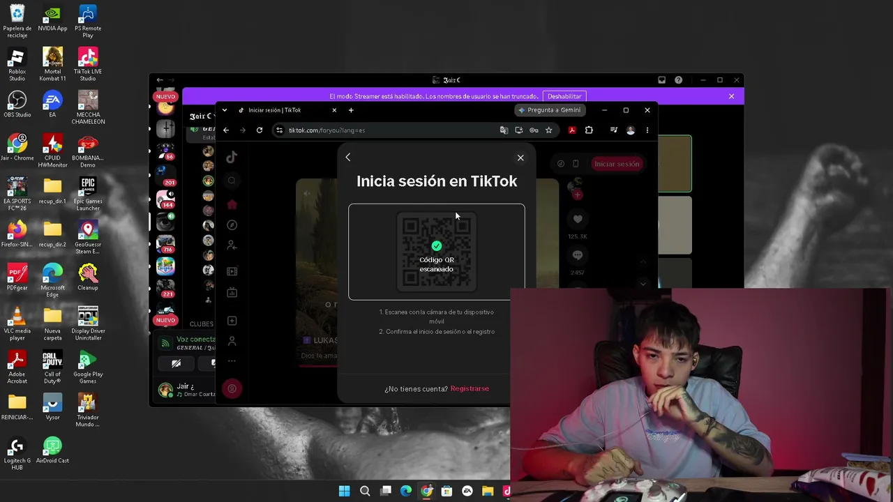This screenshot has width=893, height=502.
Task: Open the Adobe Acrobat extension
Action: [572, 130]
